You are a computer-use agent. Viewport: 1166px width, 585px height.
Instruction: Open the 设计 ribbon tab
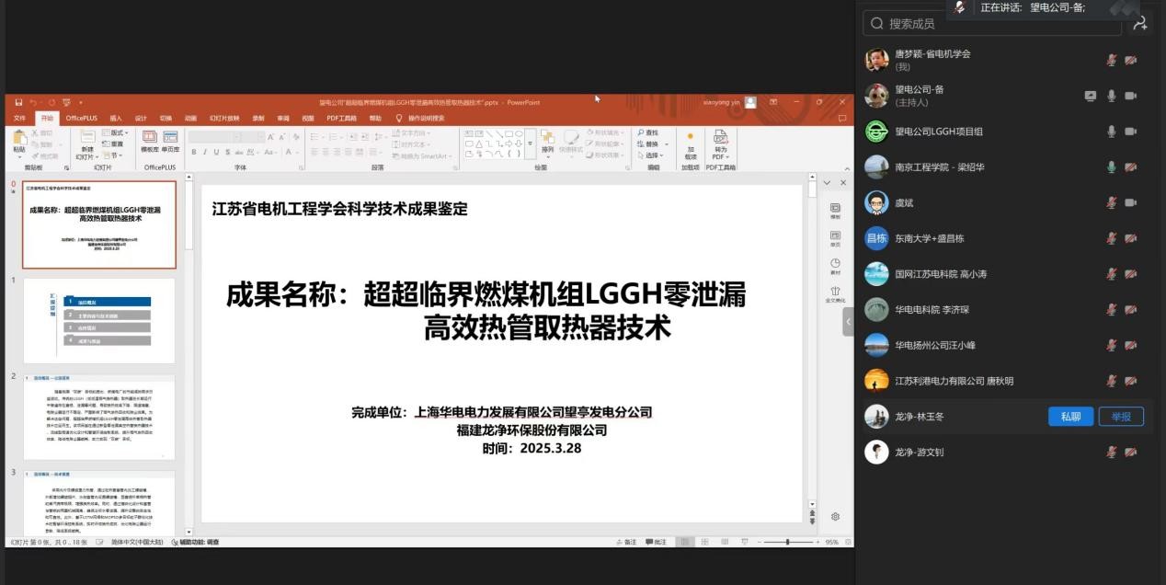pos(141,118)
